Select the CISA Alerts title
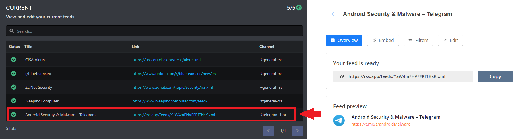This screenshot has height=139, width=516. 35,60
